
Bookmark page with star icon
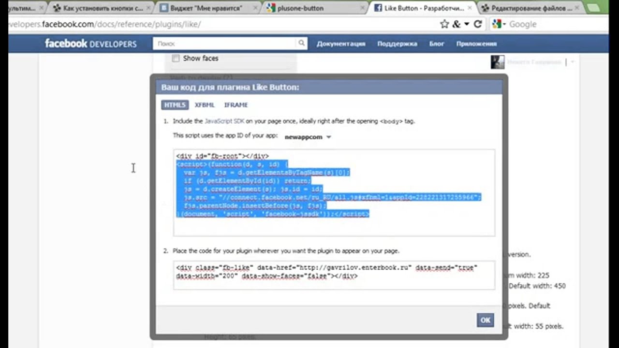(x=444, y=24)
